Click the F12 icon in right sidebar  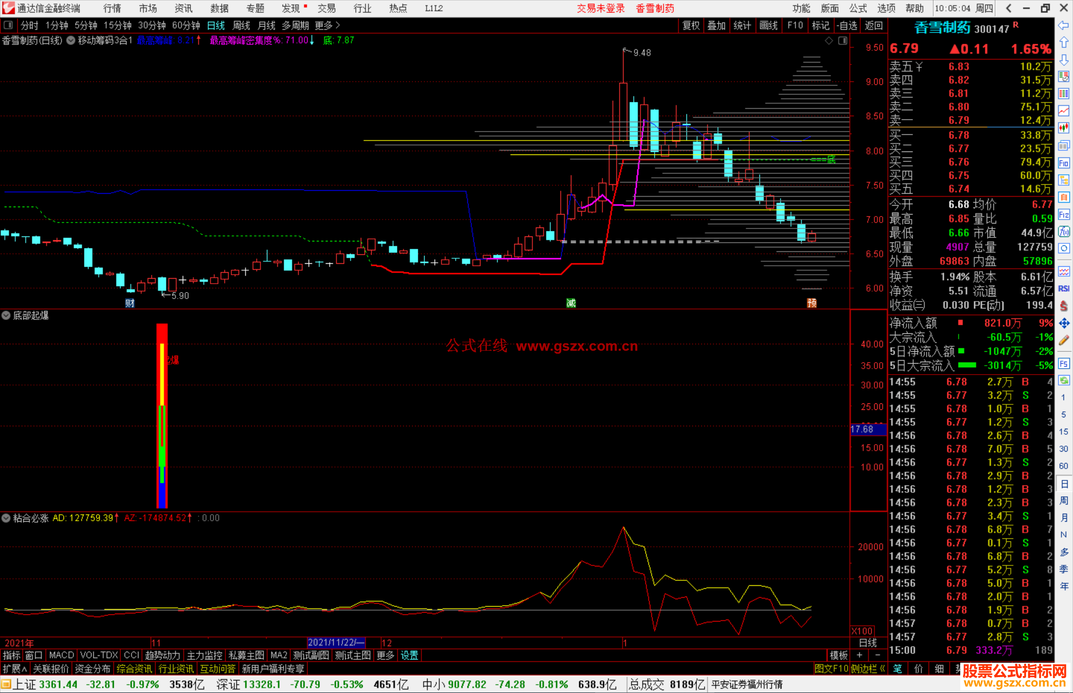click(x=1064, y=215)
